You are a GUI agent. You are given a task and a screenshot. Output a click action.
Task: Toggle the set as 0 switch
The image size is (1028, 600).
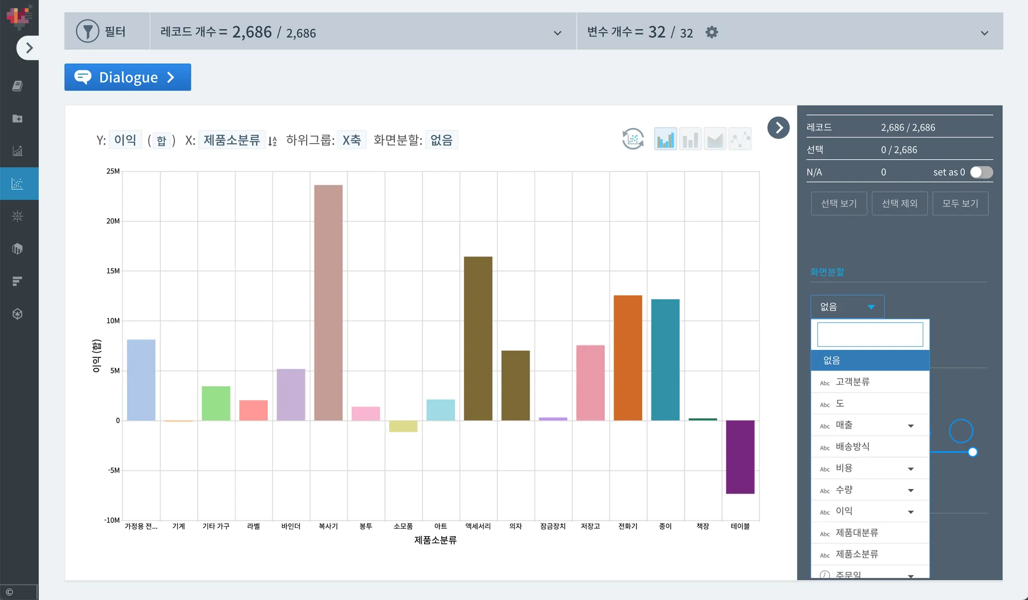(981, 172)
